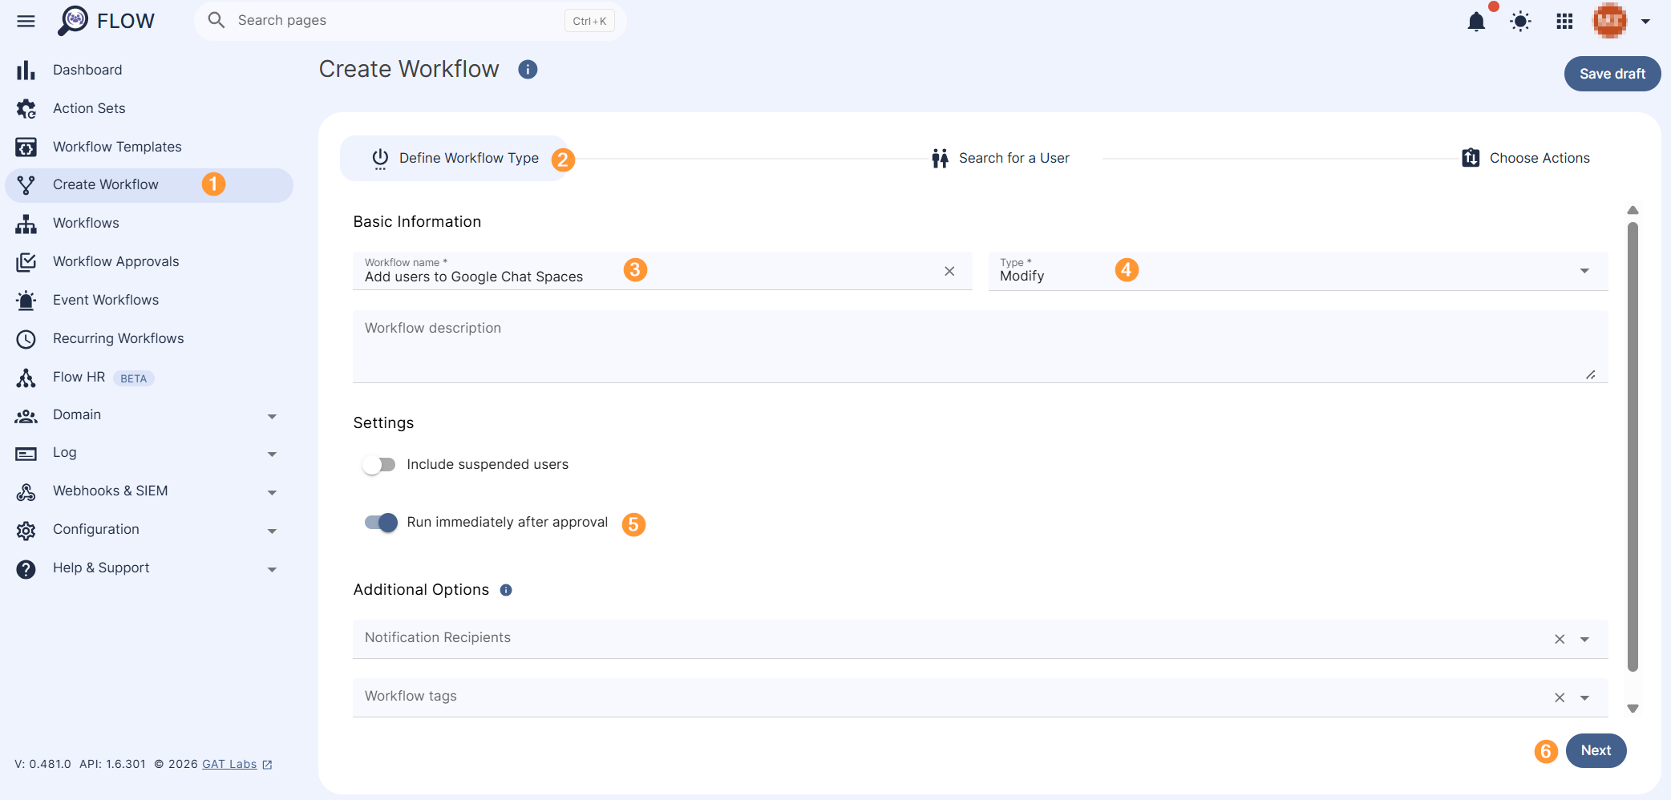Viewport: 1671px width, 800px height.
Task: Expand the Log sidebar section
Action: coord(272,455)
